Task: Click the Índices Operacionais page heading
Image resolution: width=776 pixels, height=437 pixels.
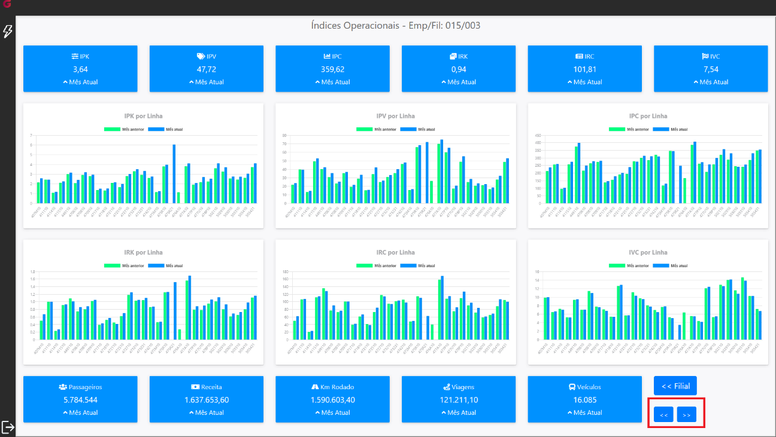Action: click(x=396, y=26)
